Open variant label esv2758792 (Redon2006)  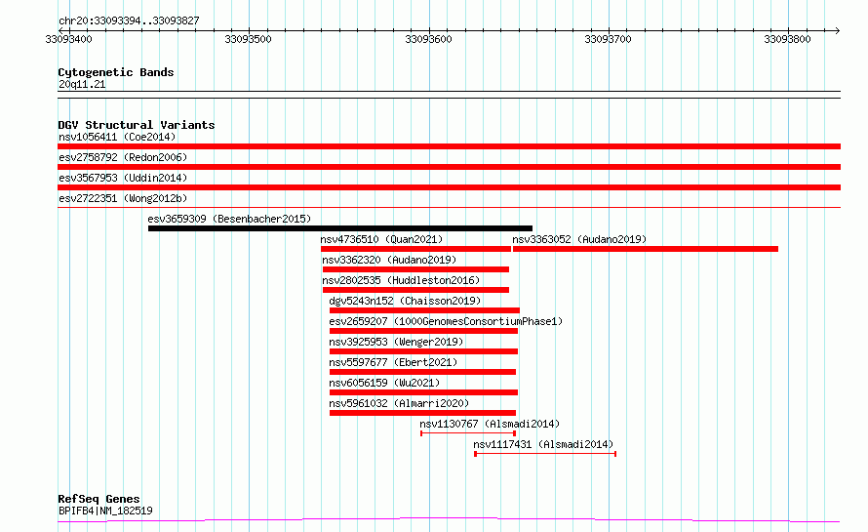click(x=123, y=157)
